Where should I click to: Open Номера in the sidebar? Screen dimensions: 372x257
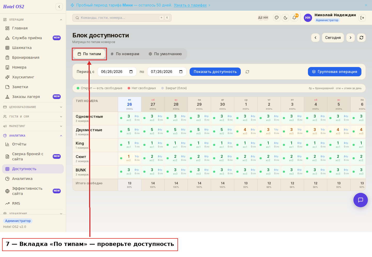[33, 67]
